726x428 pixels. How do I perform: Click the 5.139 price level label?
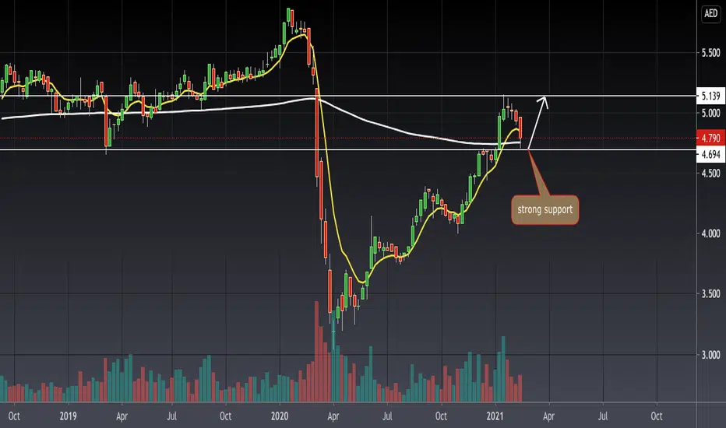710,96
